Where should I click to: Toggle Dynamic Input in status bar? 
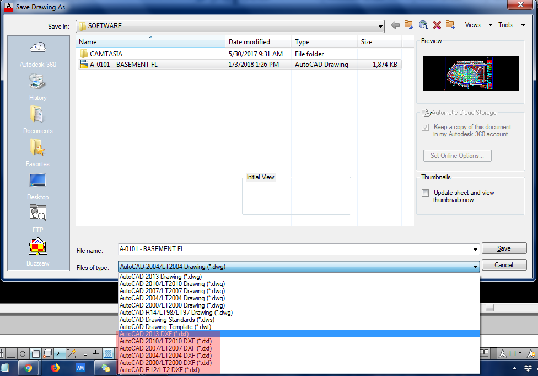tap(84, 353)
